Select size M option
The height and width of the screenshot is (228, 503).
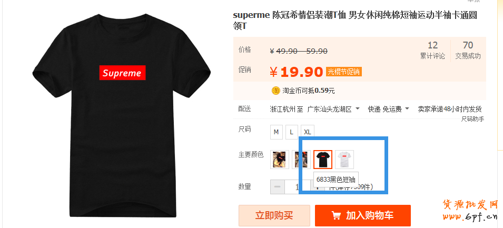(x=276, y=132)
